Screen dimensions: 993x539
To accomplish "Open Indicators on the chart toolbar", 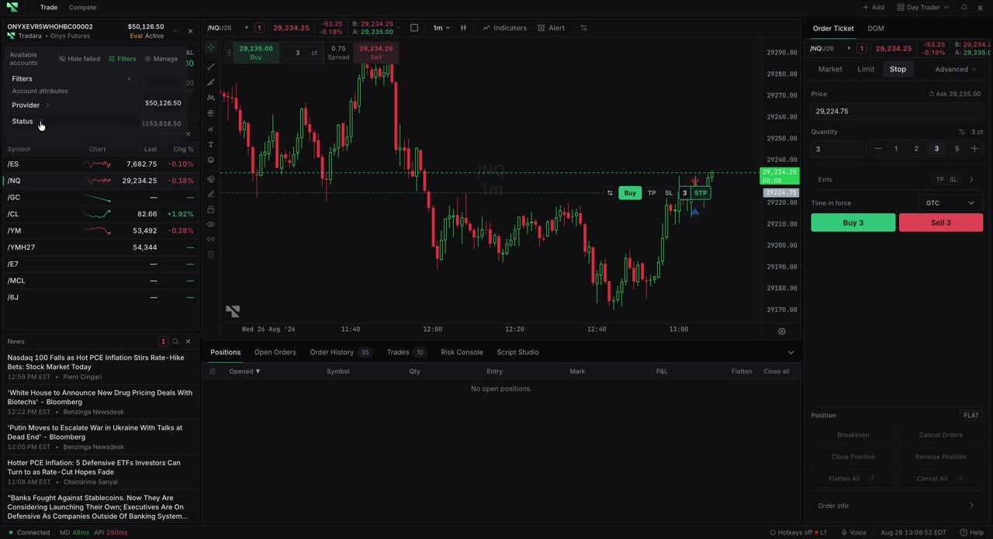I will [x=504, y=28].
